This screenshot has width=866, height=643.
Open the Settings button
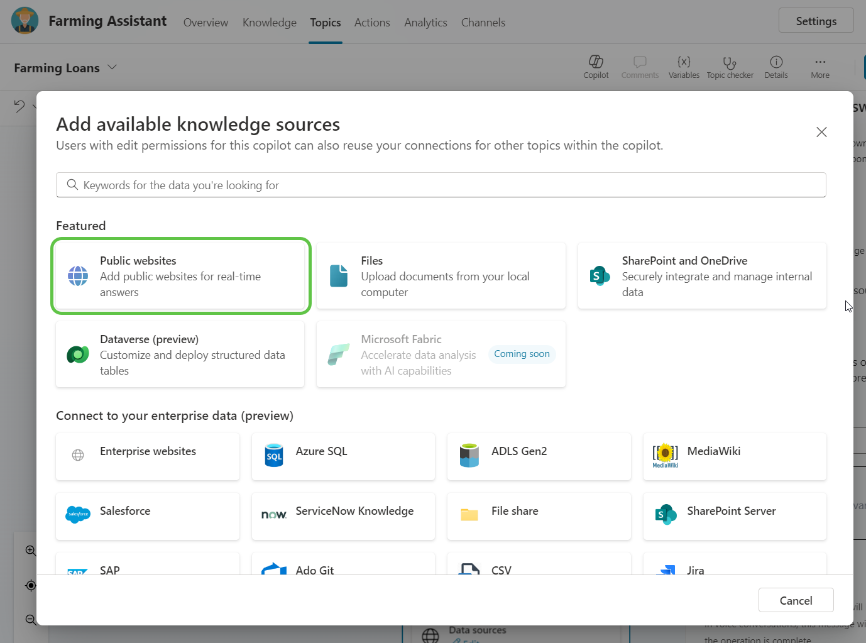click(x=816, y=21)
